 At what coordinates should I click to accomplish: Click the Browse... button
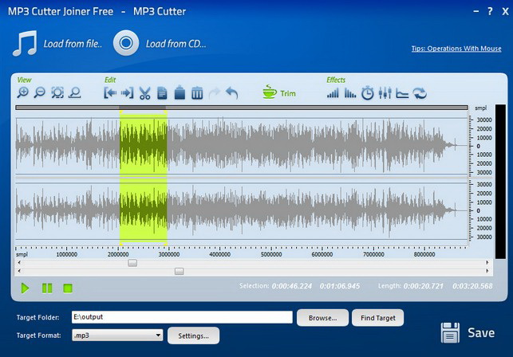[322, 318]
